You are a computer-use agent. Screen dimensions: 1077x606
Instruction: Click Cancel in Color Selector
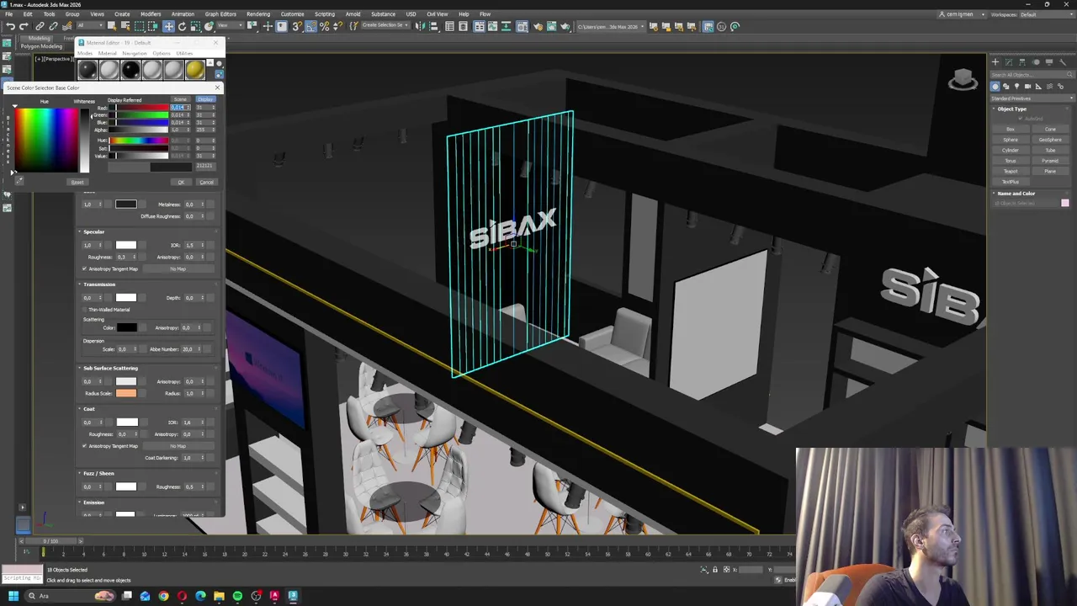pyautogui.click(x=206, y=182)
